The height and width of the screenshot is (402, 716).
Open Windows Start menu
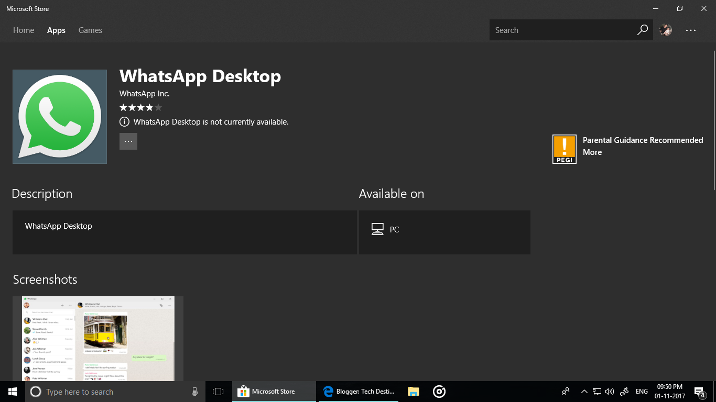(13, 392)
